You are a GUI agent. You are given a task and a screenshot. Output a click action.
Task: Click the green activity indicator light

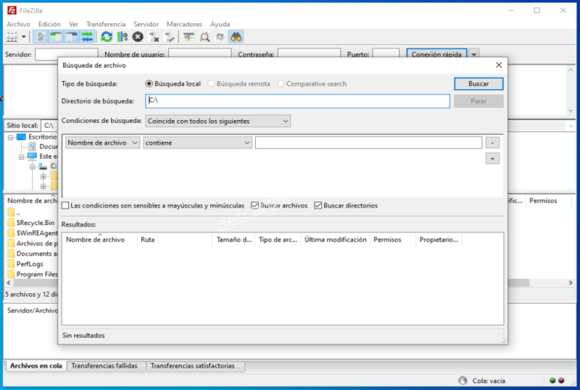(552, 381)
